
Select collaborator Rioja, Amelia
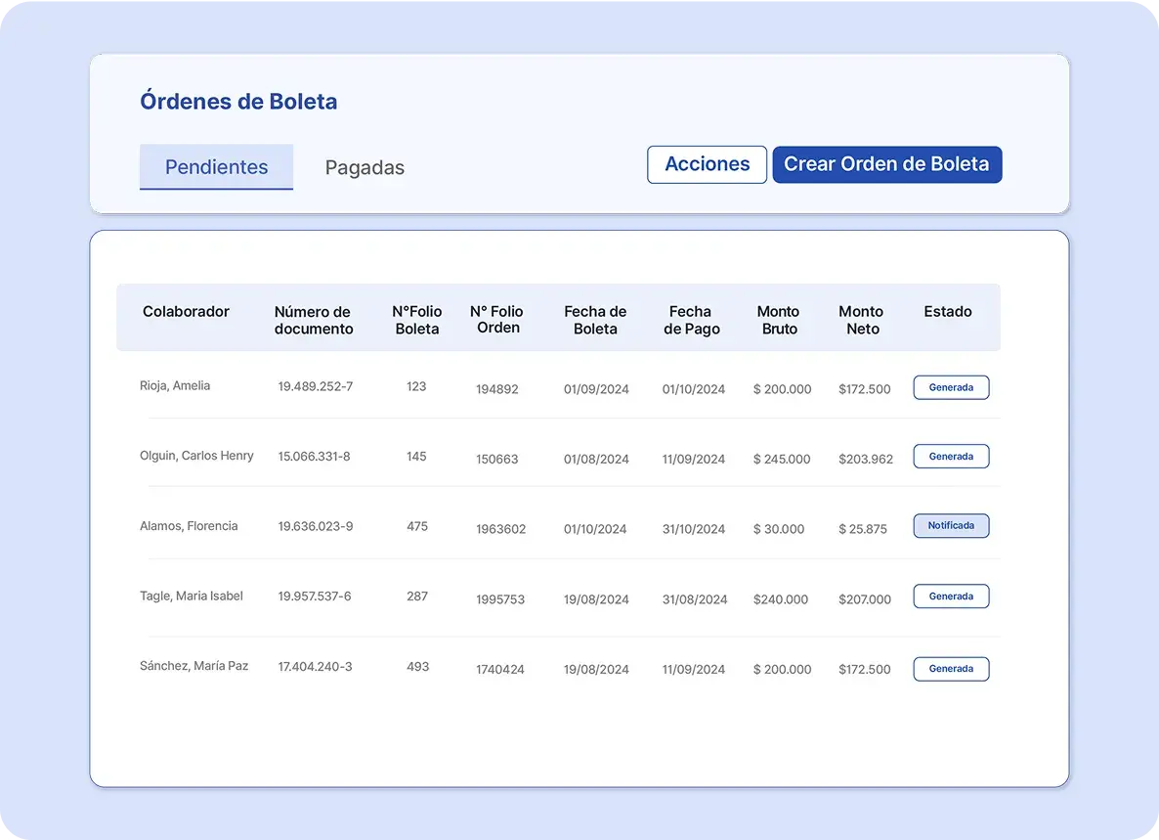click(175, 386)
